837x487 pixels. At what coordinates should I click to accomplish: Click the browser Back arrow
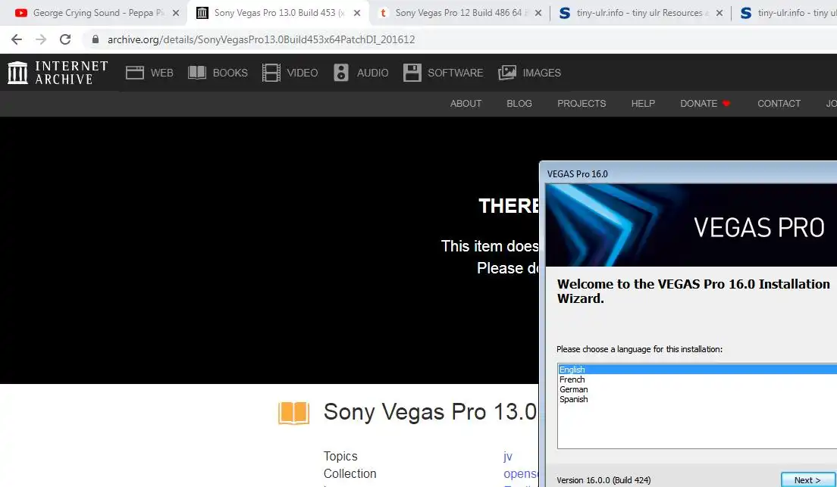[x=17, y=39]
